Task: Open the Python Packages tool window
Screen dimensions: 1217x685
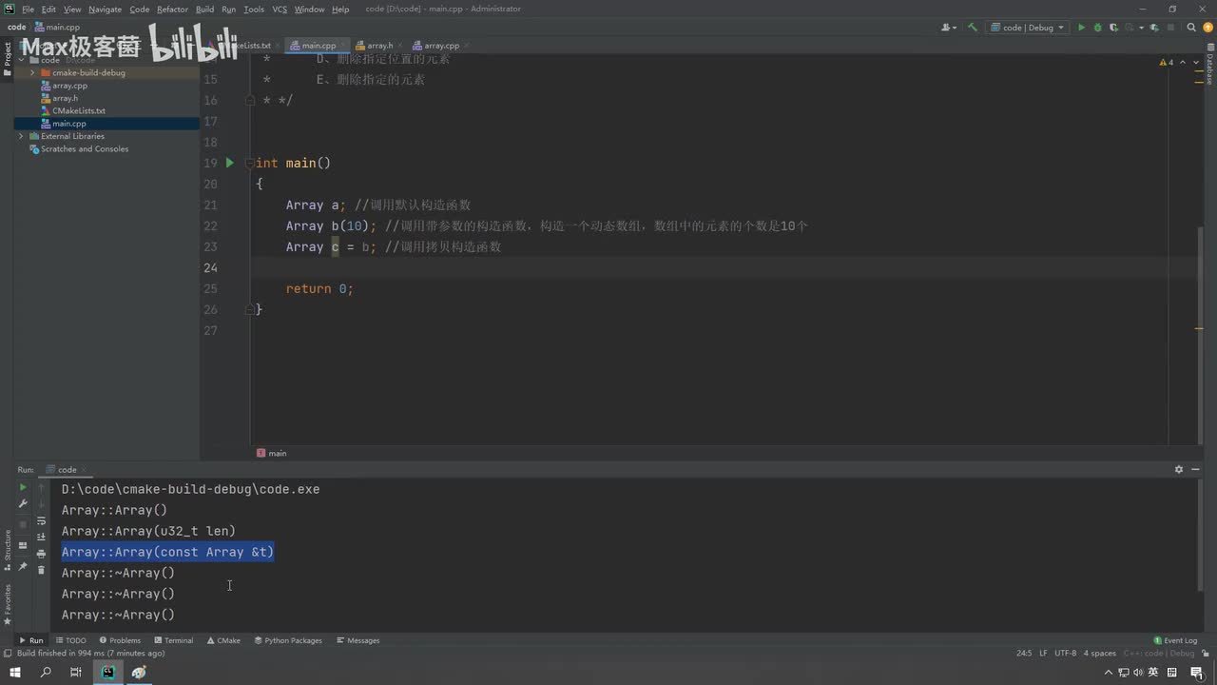Action: click(288, 640)
